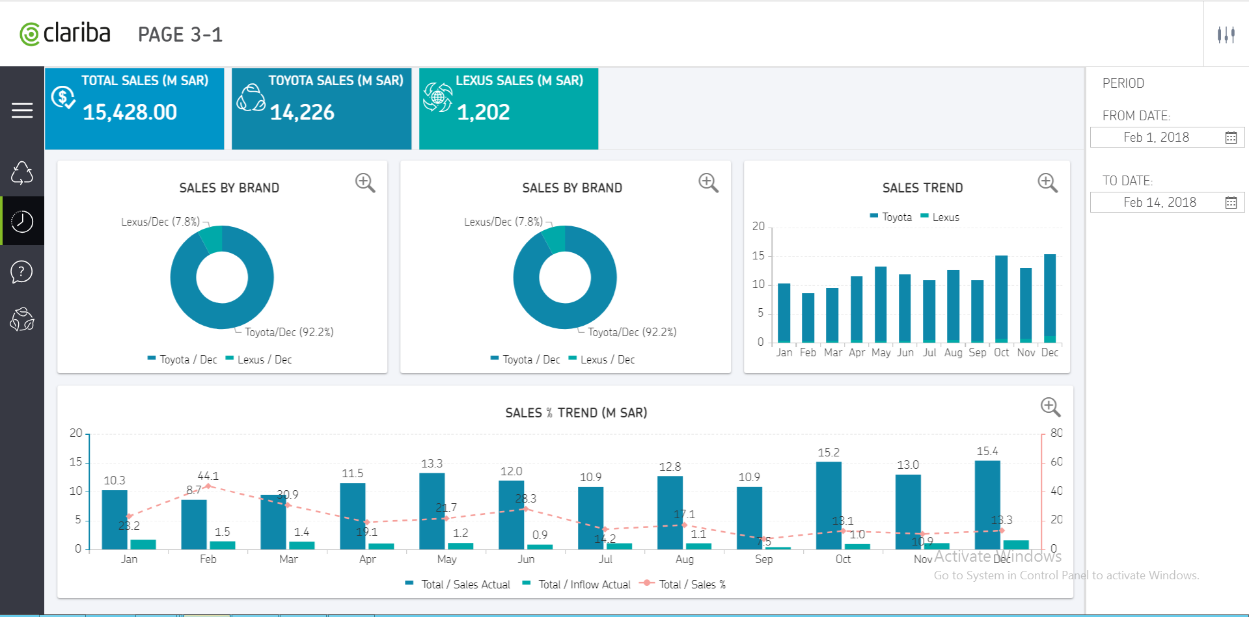
Task: Click the Clariba logo
Action: [x=65, y=34]
